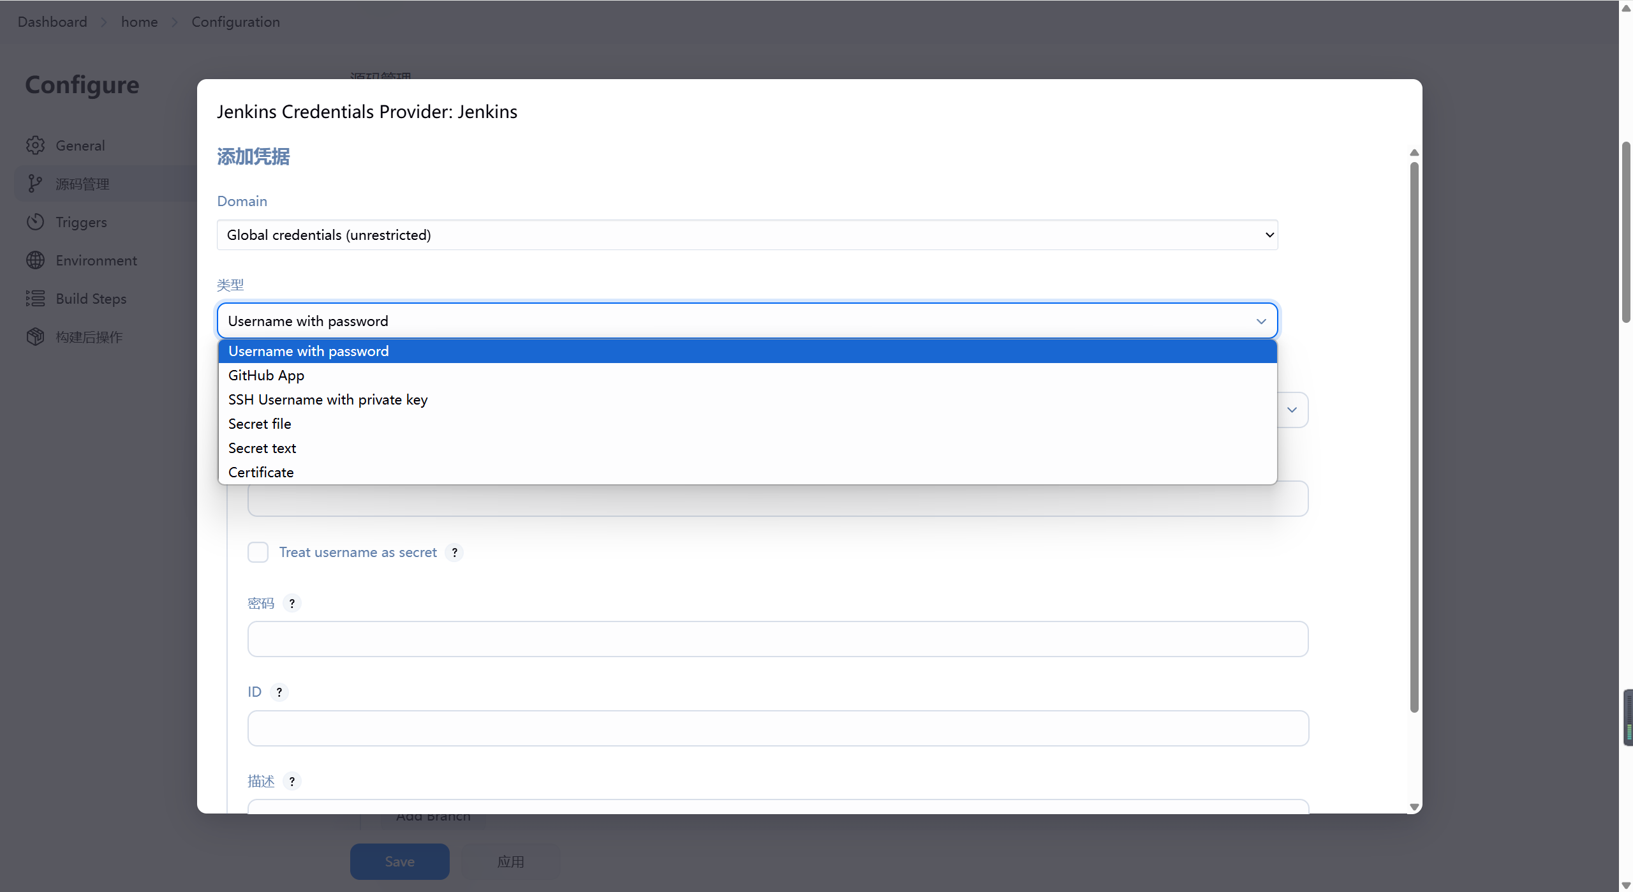1633x892 pixels.
Task: Open Triggers section in sidebar
Action: tap(105, 222)
